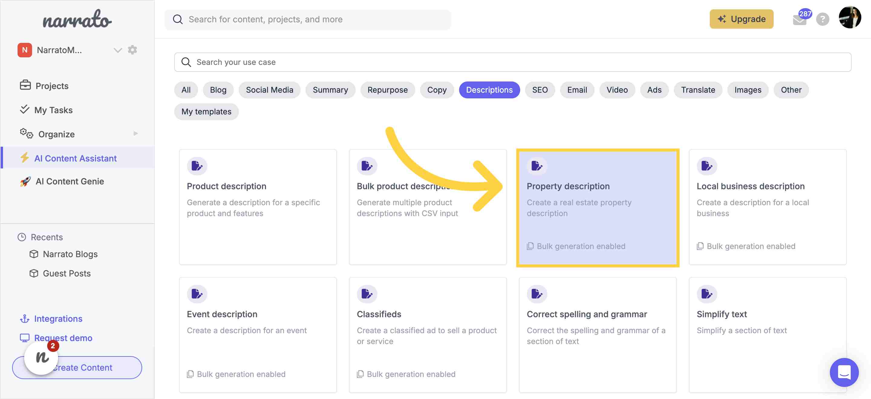This screenshot has width=871, height=399.
Task: Select the Other filter tab
Action: coord(791,90)
